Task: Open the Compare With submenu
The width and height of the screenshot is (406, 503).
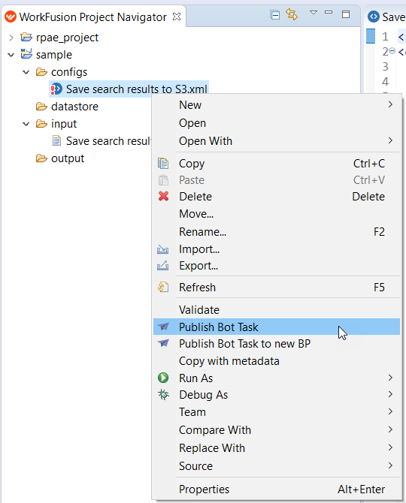Action: tap(277, 430)
